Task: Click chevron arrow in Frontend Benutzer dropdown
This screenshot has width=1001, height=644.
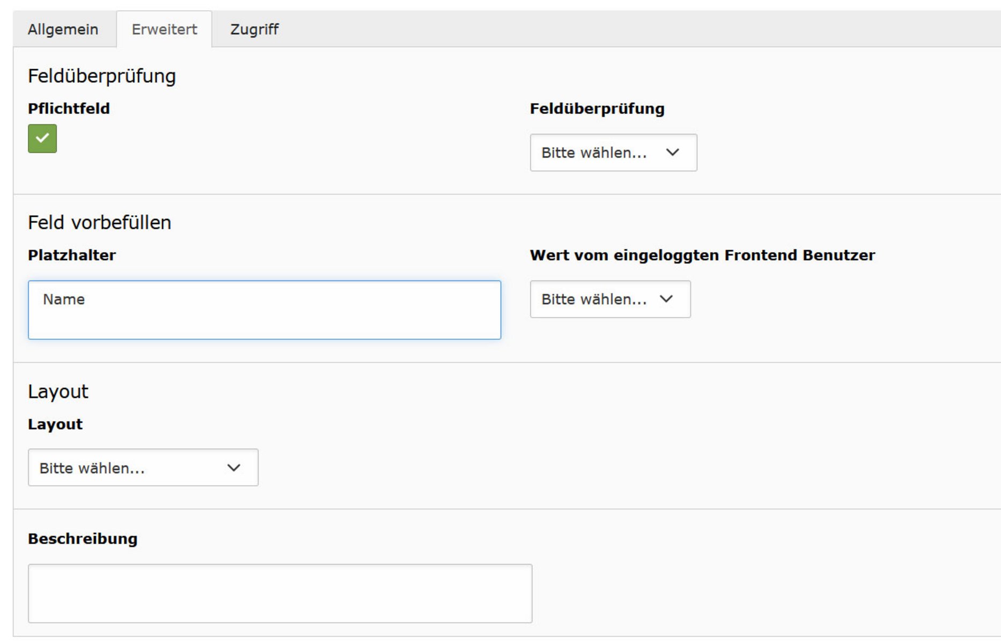Action: [x=666, y=299]
